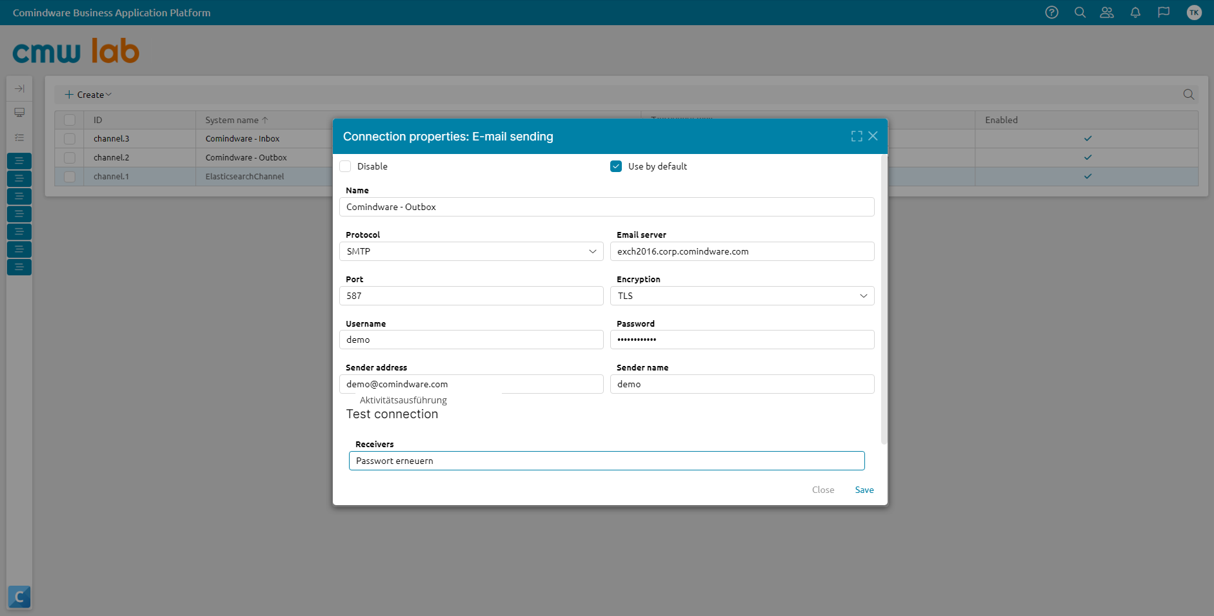Click the Username field
The height and width of the screenshot is (616, 1214).
pyautogui.click(x=472, y=340)
